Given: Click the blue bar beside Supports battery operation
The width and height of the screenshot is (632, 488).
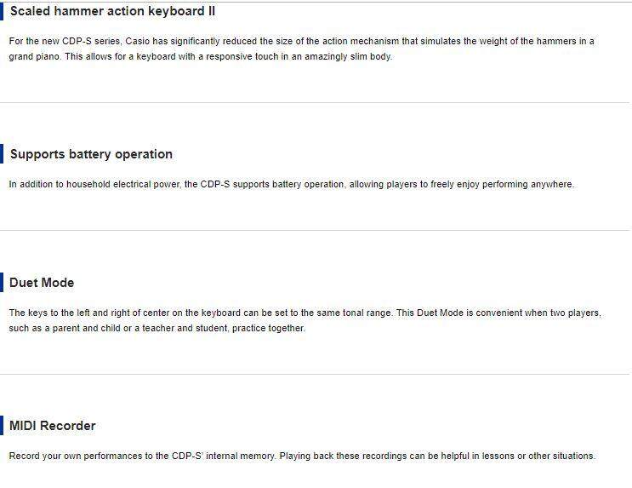Looking at the screenshot, I should tap(3, 154).
